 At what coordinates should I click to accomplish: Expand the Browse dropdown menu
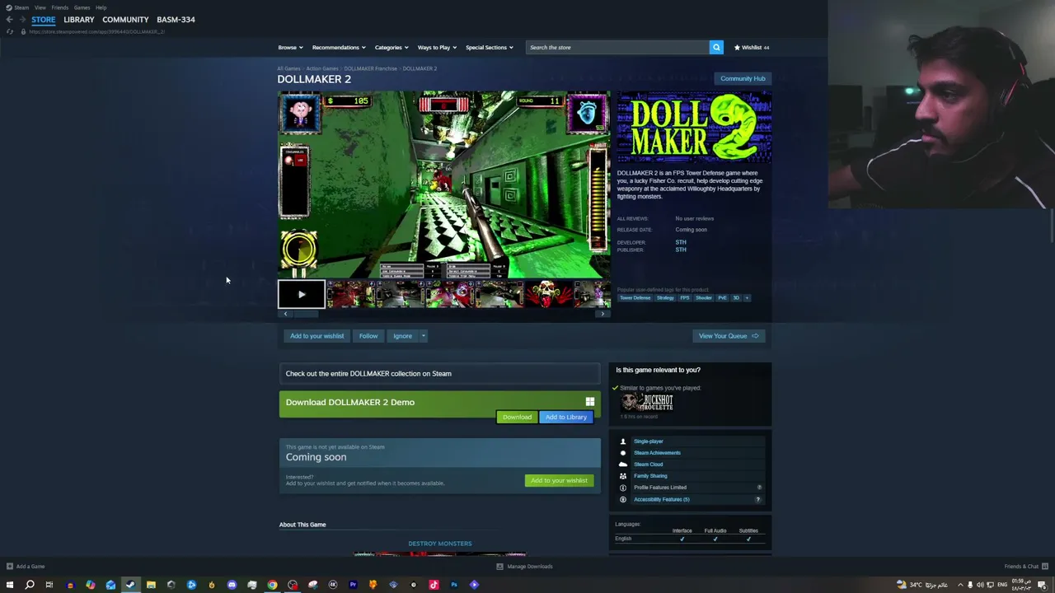(x=290, y=47)
